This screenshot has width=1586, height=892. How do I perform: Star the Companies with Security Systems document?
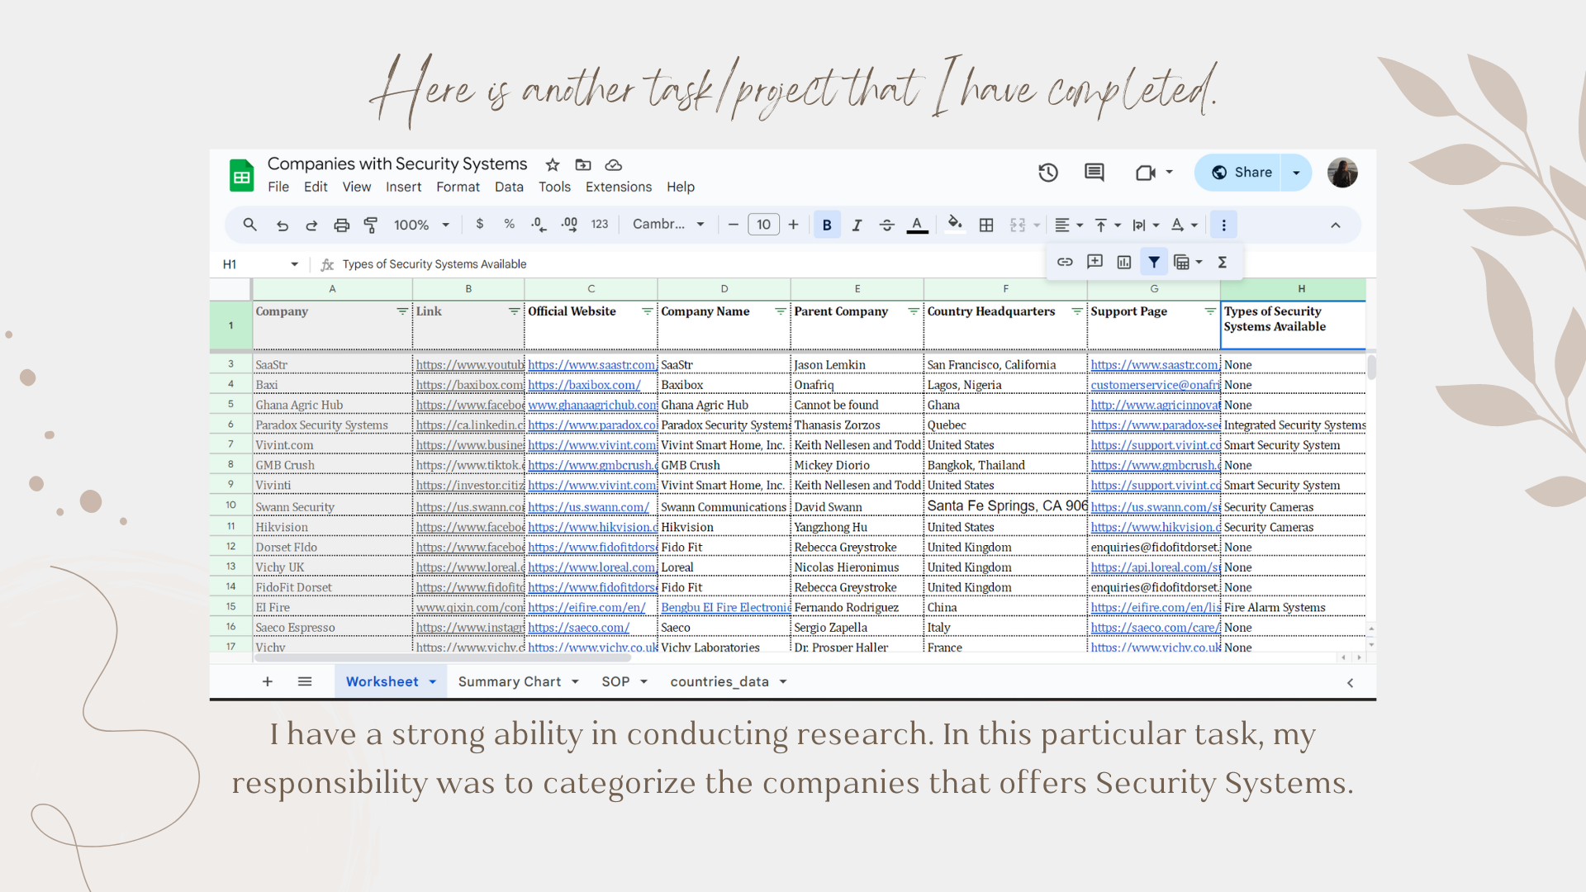pos(553,164)
